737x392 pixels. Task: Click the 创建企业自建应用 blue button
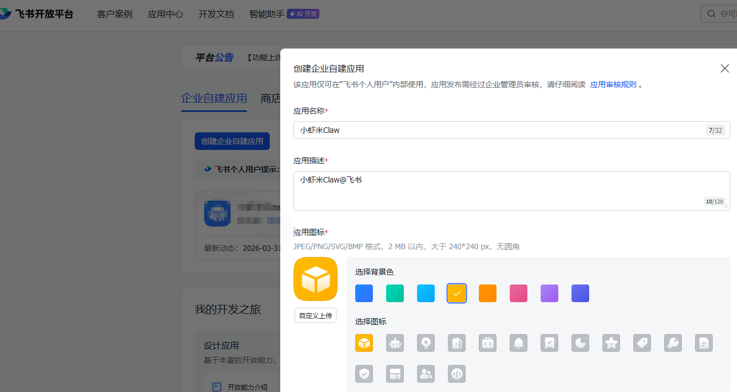[x=232, y=141]
